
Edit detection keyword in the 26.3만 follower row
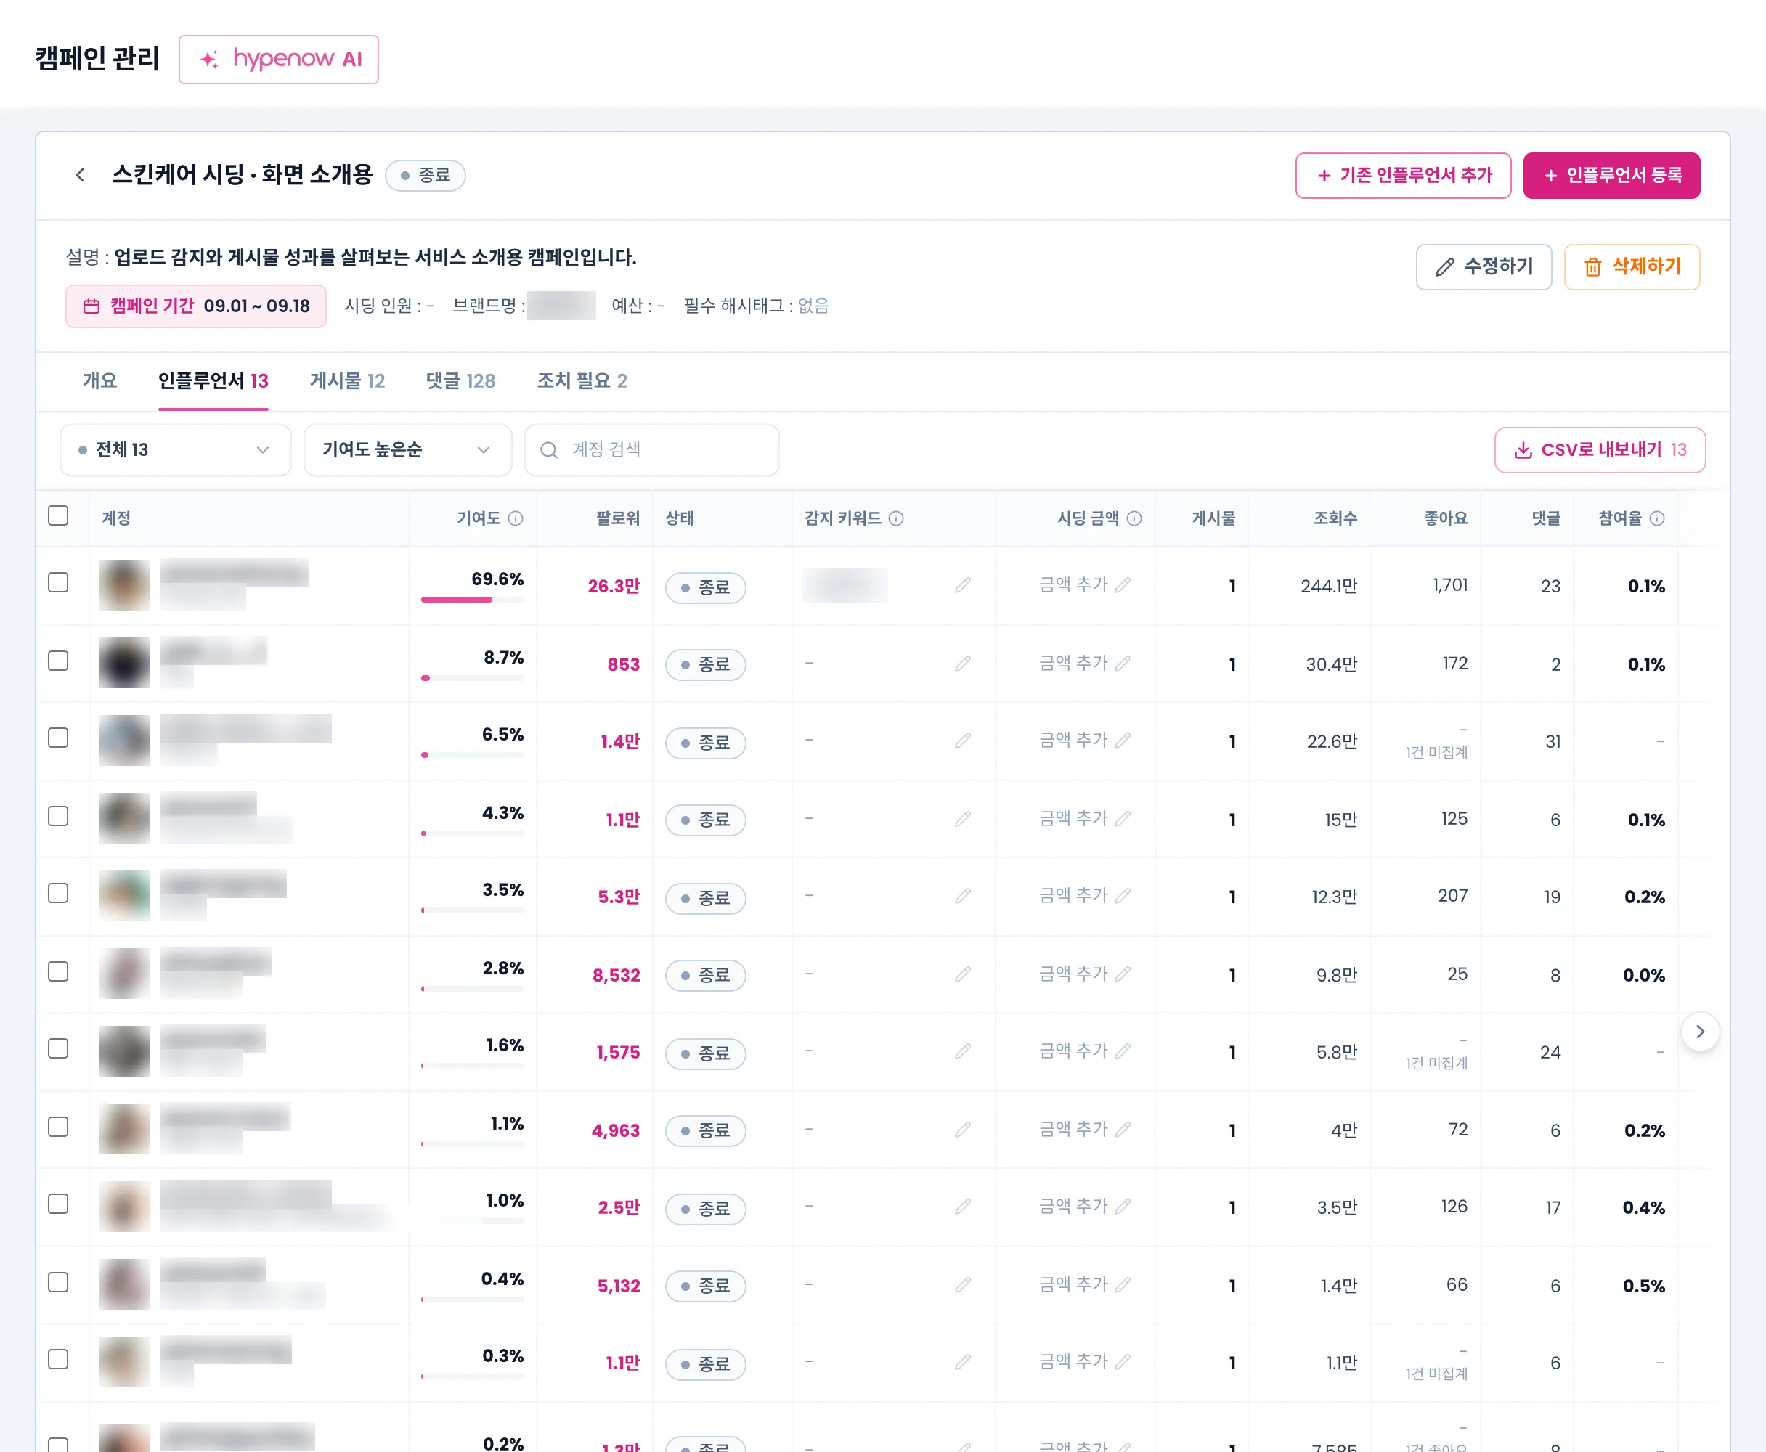pos(963,584)
